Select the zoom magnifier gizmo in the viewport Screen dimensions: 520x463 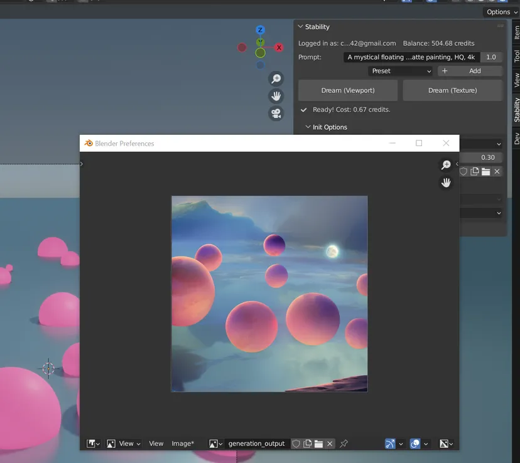click(276, 79)
